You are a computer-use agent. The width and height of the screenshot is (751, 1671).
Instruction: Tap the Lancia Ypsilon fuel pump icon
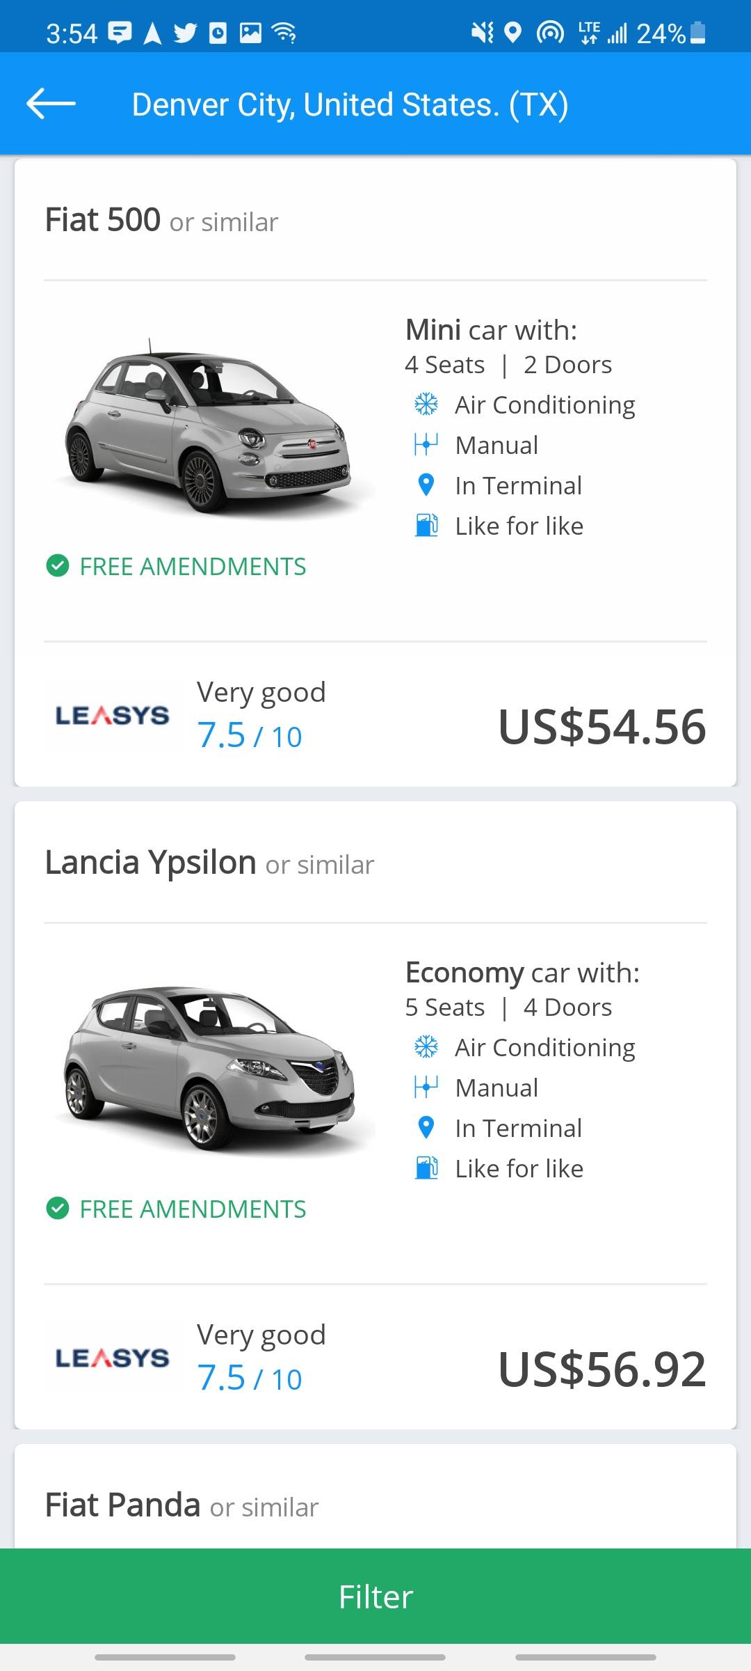pyautogui.click(x=426, y=1168)
